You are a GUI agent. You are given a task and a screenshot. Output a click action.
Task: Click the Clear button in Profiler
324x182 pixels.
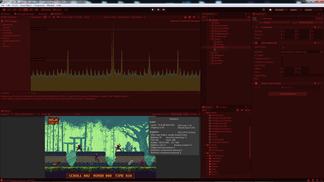(86, 17)
